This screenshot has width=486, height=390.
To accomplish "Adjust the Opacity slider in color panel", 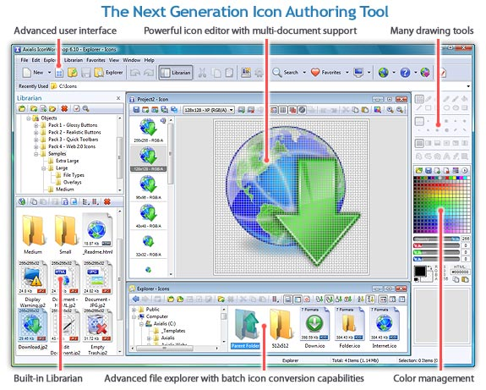I will [436, 239].
